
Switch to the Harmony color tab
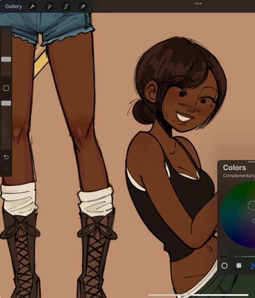[x=253, y=266]
